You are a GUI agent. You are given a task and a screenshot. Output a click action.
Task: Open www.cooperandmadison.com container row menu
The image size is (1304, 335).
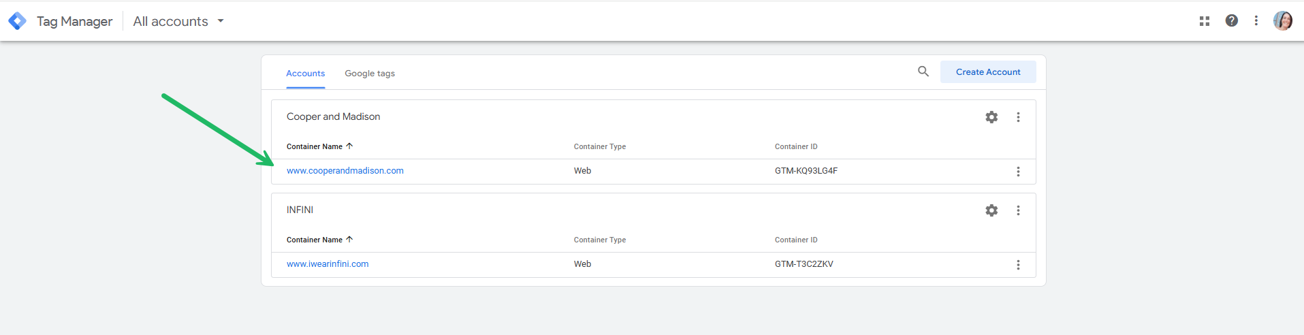[x=1018, y=172]
